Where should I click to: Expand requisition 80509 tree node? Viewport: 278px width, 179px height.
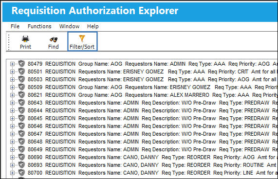[12, 87]
